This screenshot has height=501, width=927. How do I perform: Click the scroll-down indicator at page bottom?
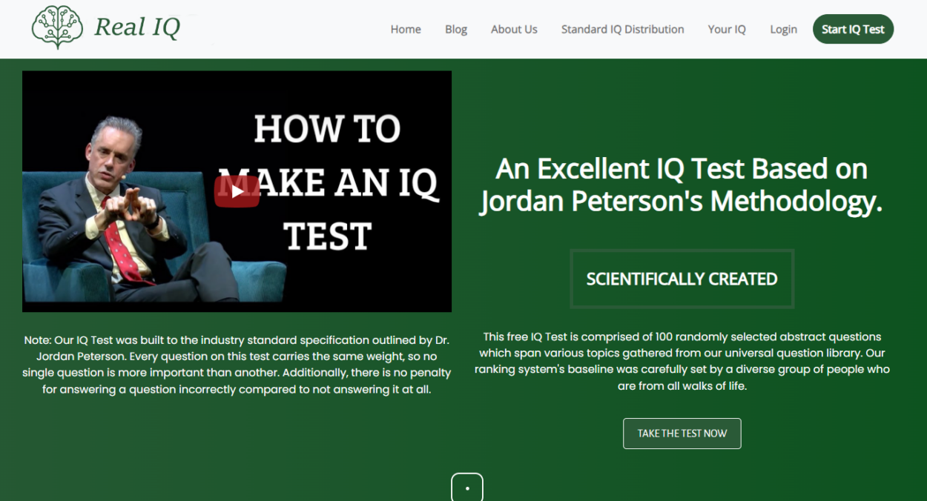[467, 487]
